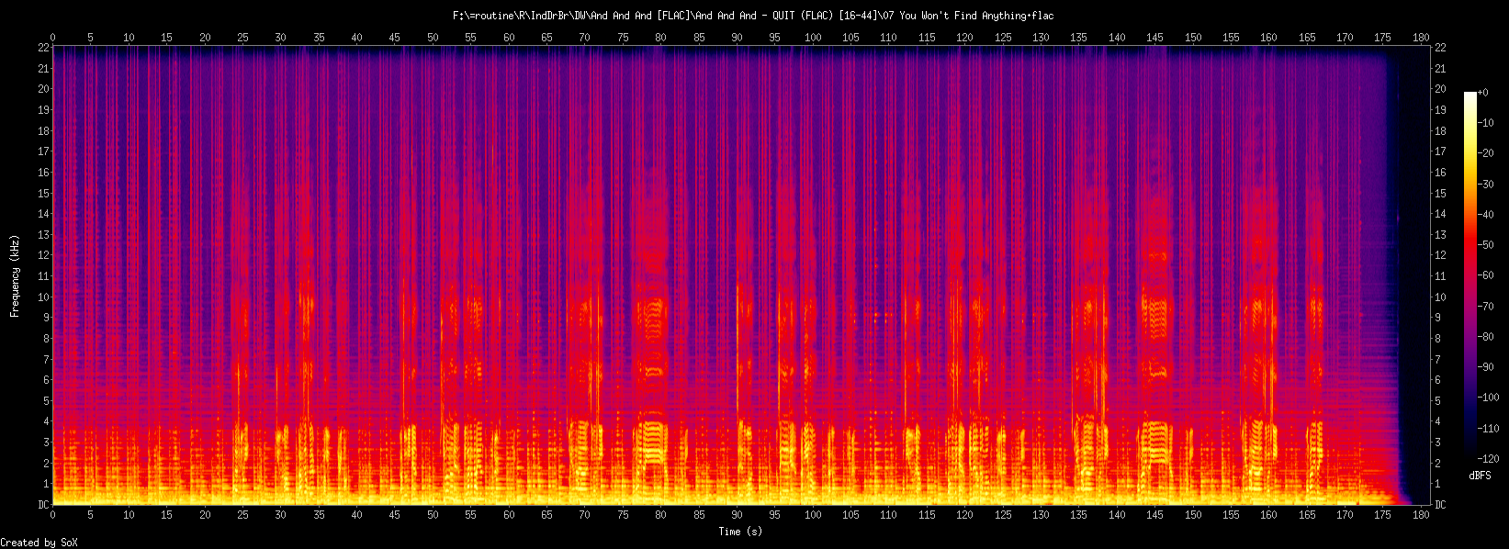This screenshot has height=549, width=1509.
Task: Select the "-60" value on the color scale
Action: click(1485, 275)
